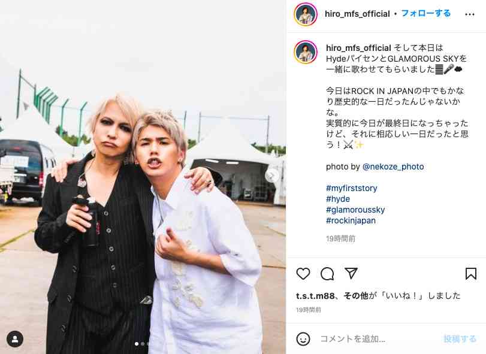The width and height of the screenshot is (486, 354).
Task: Open caption profile avatar of hiro_mfs_official
Action: [306, 52]
